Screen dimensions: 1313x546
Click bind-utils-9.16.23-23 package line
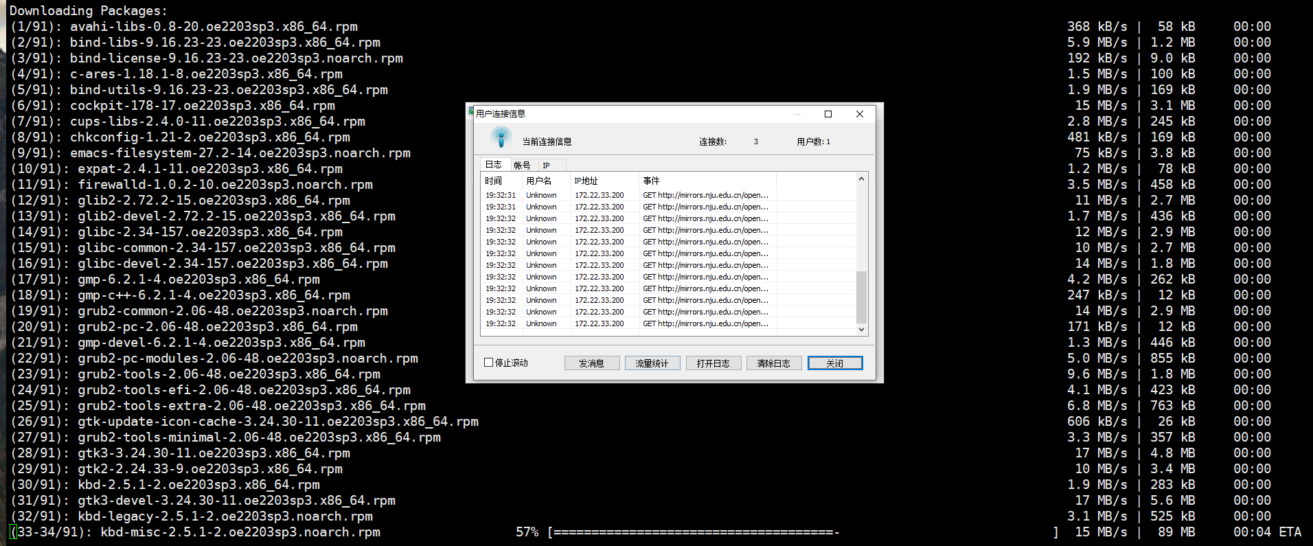198,89
